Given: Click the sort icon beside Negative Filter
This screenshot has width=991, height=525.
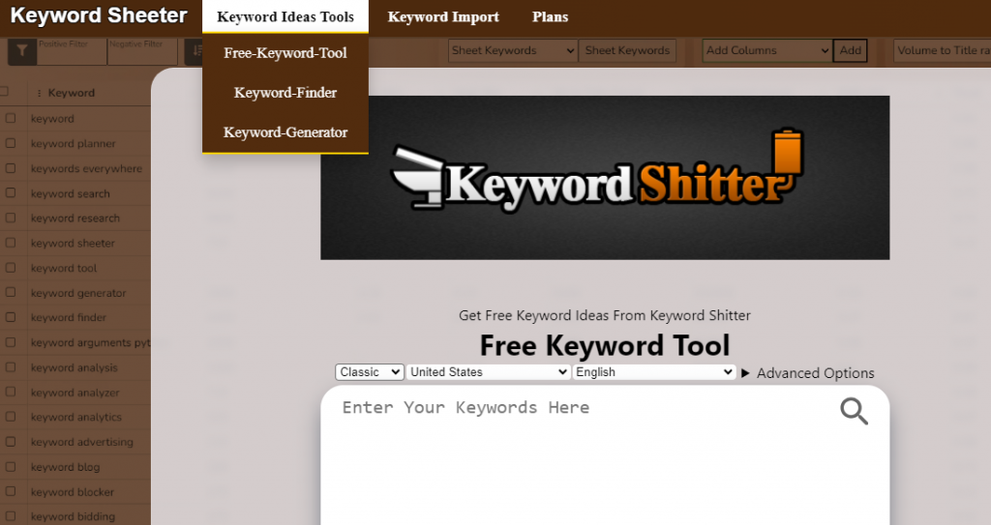Looking at the screenshot, I should [194, 51].
